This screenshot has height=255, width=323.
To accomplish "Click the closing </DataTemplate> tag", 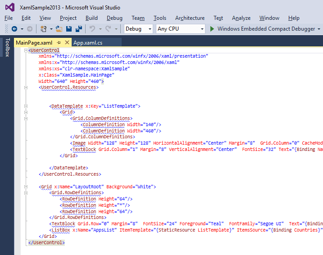I will [x=68, y=168].
